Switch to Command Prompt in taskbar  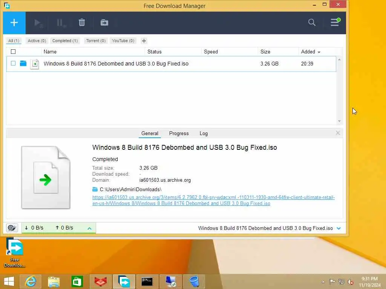(147, 281)
